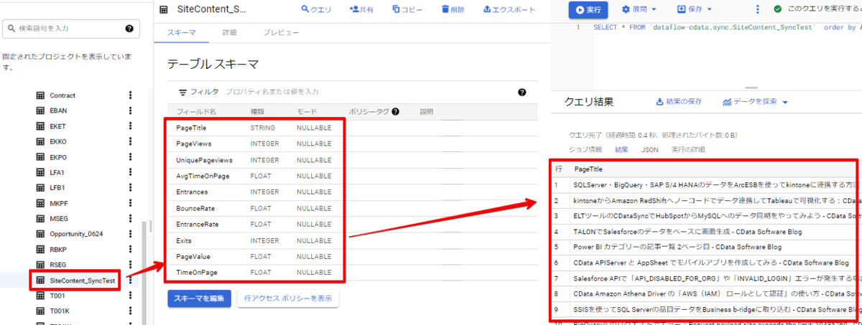
Task: Click the 共有 share button
Action: click(x=361, y=9)
